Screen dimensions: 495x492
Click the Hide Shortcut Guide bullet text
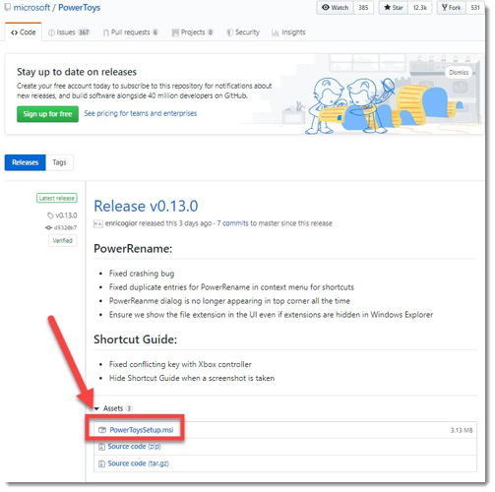coord(192,378)
